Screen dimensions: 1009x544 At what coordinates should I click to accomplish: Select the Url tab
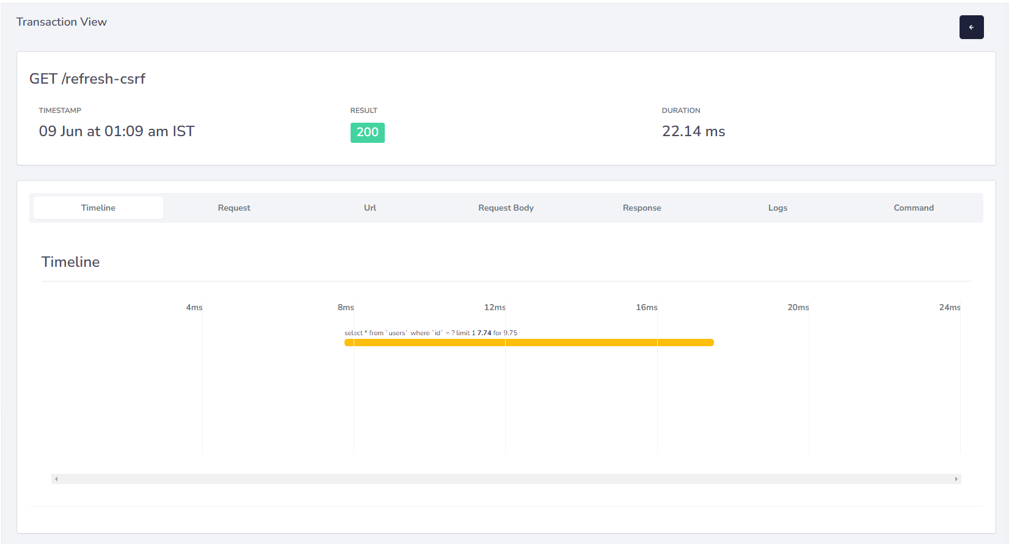(370, 208)
